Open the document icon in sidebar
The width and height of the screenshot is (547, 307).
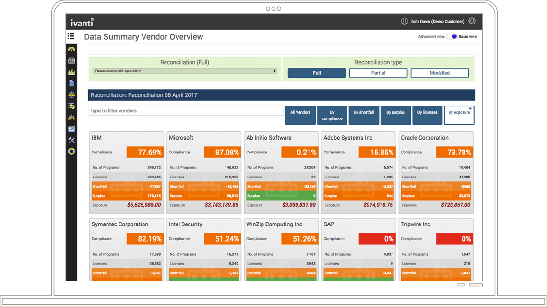pyautogui.click(x=71, y=83)
